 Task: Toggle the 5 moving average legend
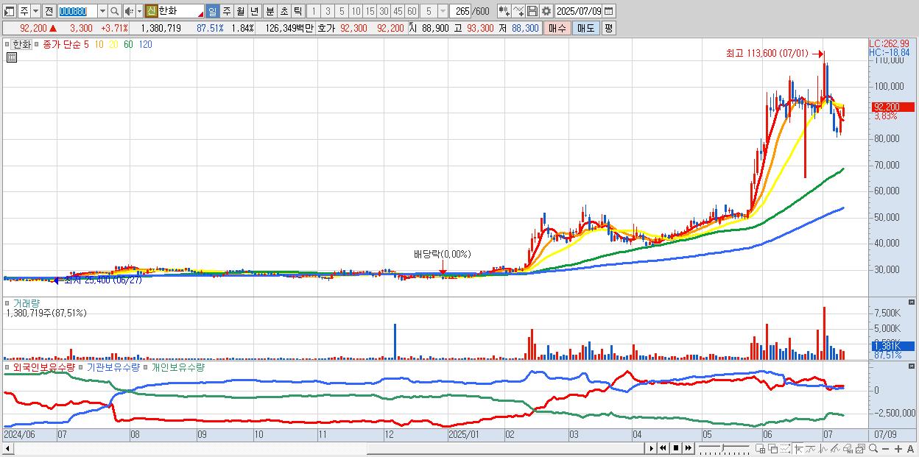click(x=87, y=45)
